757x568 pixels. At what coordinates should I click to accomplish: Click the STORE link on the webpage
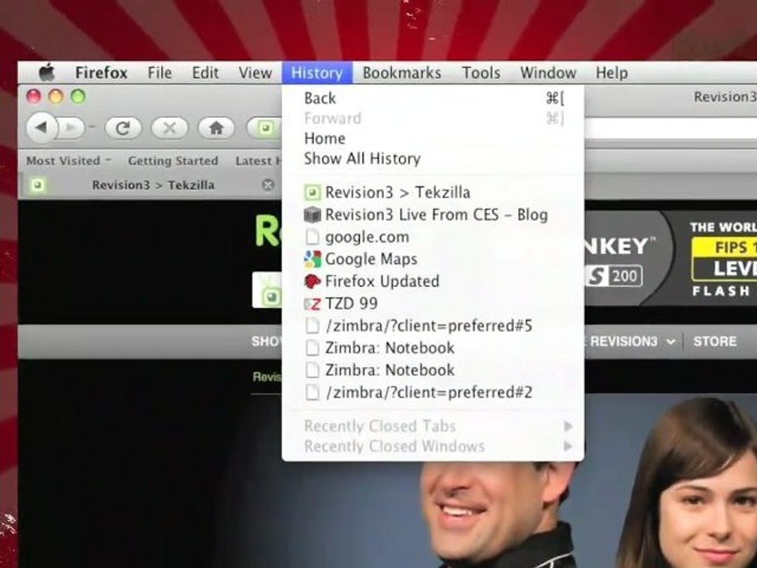(x=715, y=342)
